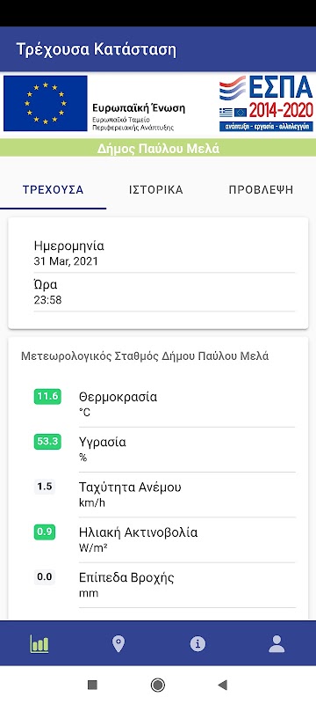Tap the 1.5 wind speed badge
This screenshot has width=316, height=704.
[x=44, y=487]
